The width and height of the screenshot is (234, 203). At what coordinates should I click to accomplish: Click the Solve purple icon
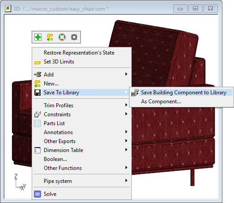(38, 194)
